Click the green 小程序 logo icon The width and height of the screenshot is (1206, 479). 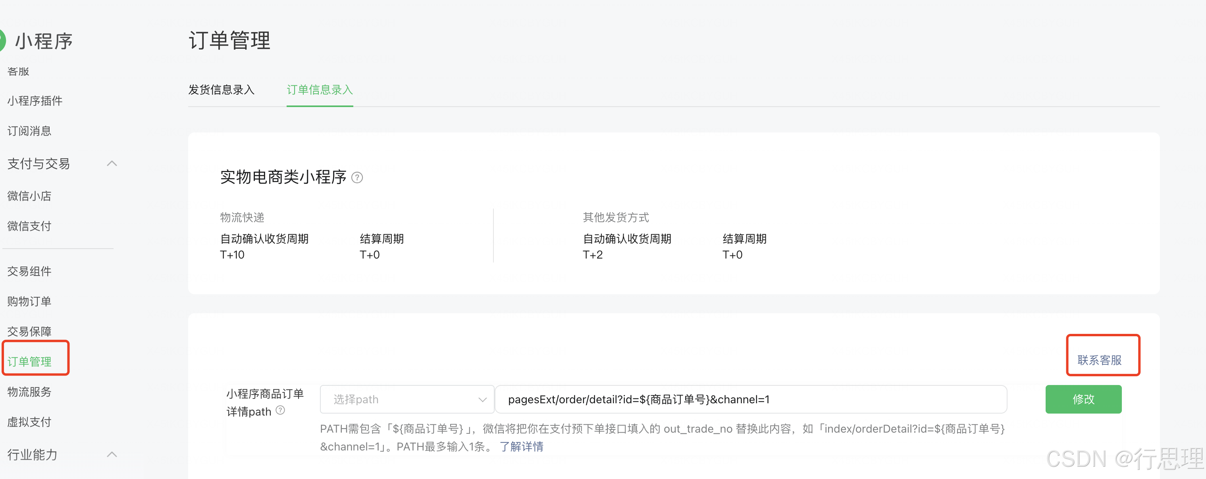[x=2, y=41]
